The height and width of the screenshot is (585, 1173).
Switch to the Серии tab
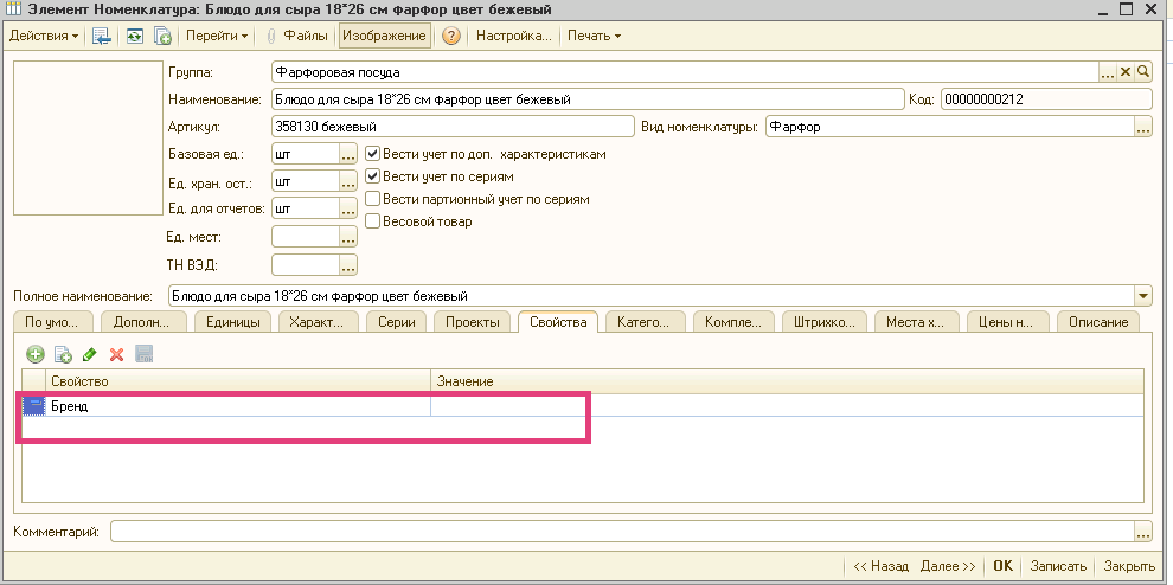(x=396, y=323)
